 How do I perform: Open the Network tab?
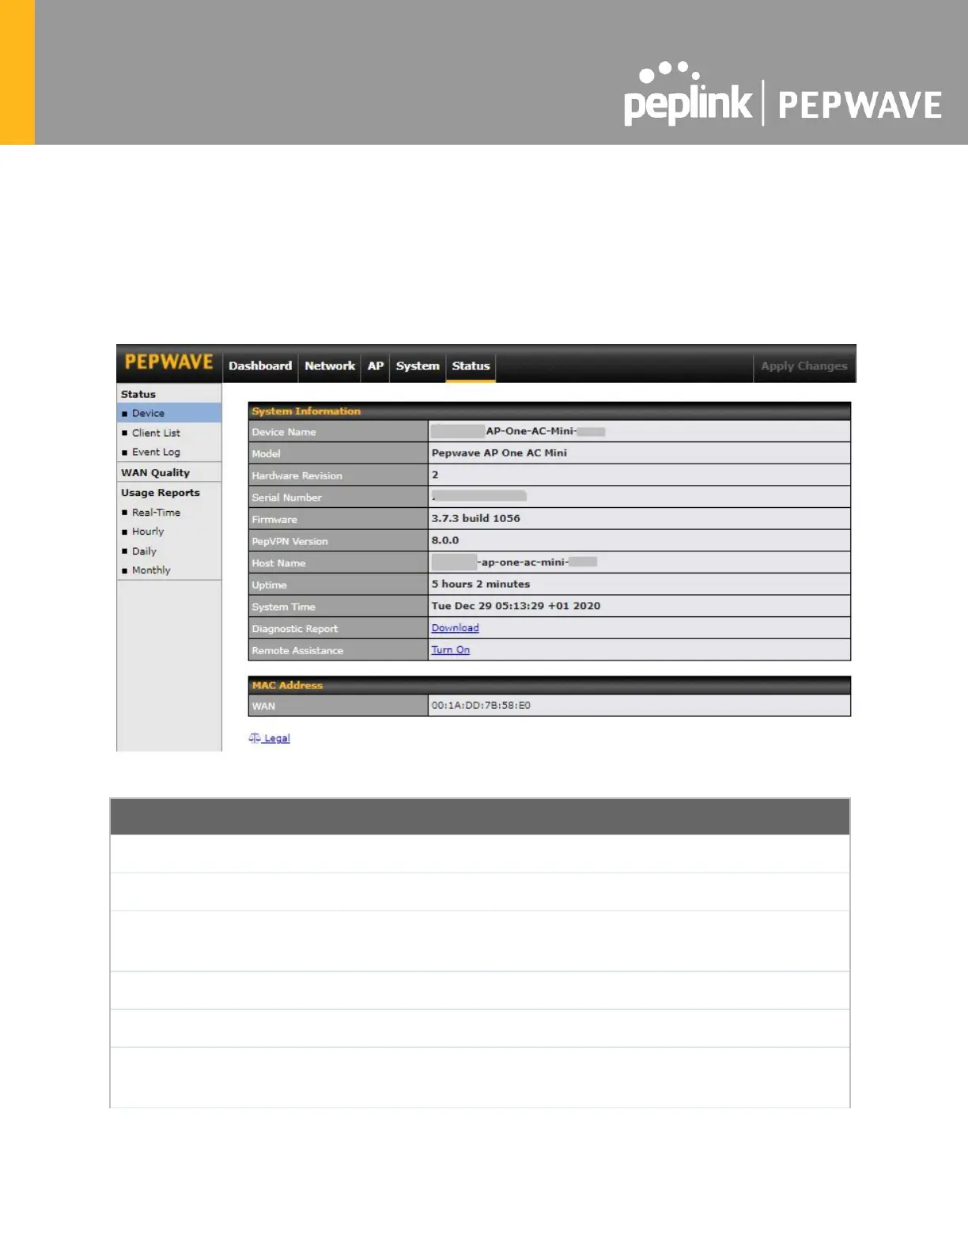[x=330, y=365]
